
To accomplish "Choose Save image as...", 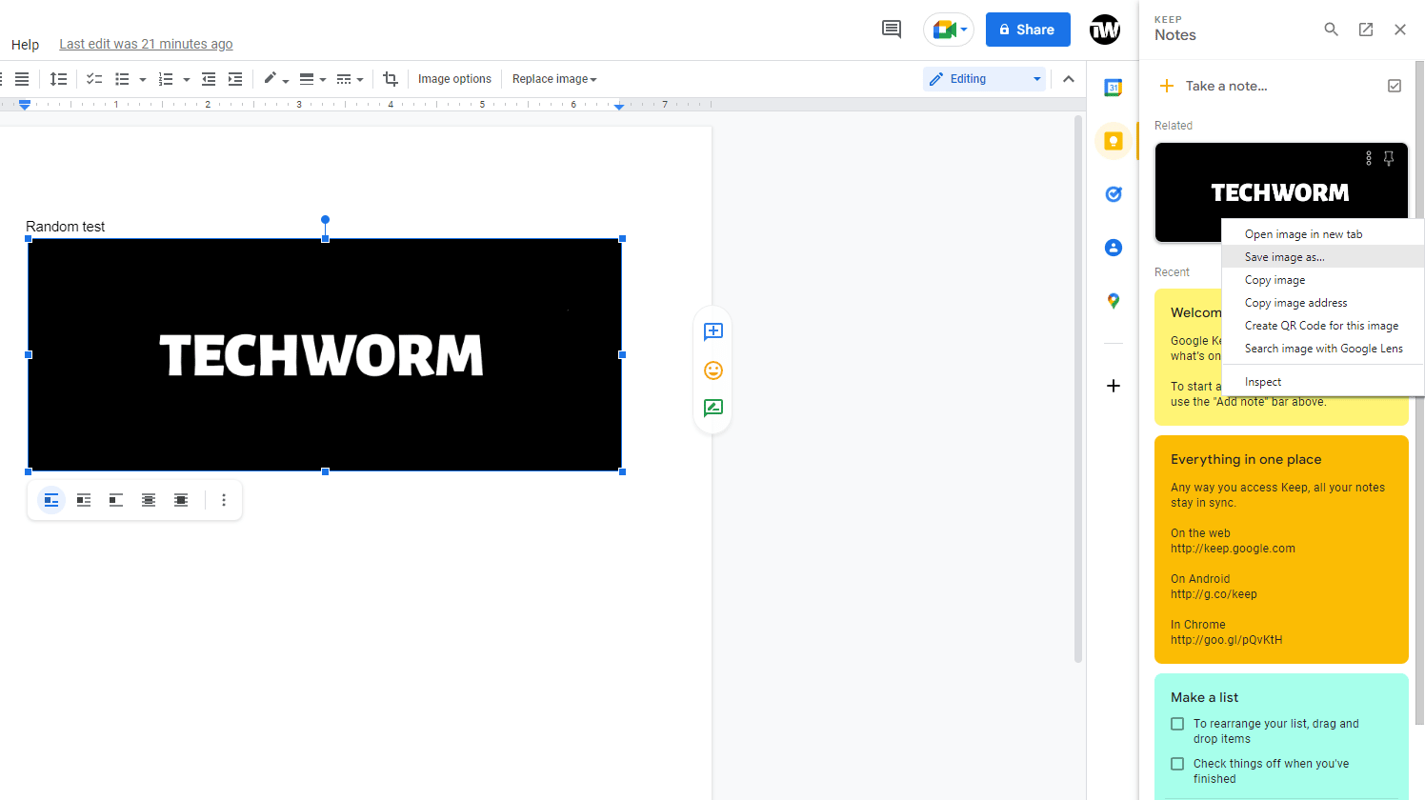I will (x=1322, y=257).
